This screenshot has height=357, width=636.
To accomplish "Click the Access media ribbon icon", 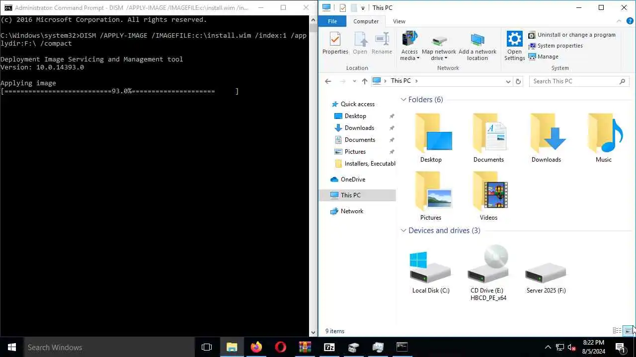I will (409, 46).
